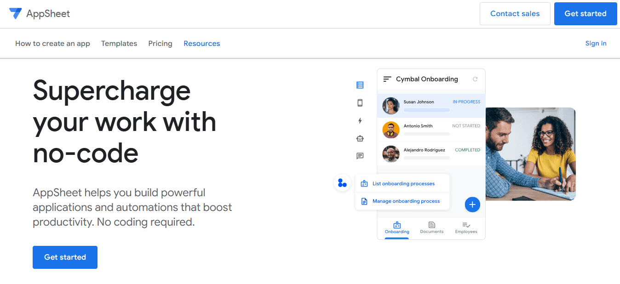Click Antonio Smith's progress bar
620x284 pixels.
(x=426, y=134)
